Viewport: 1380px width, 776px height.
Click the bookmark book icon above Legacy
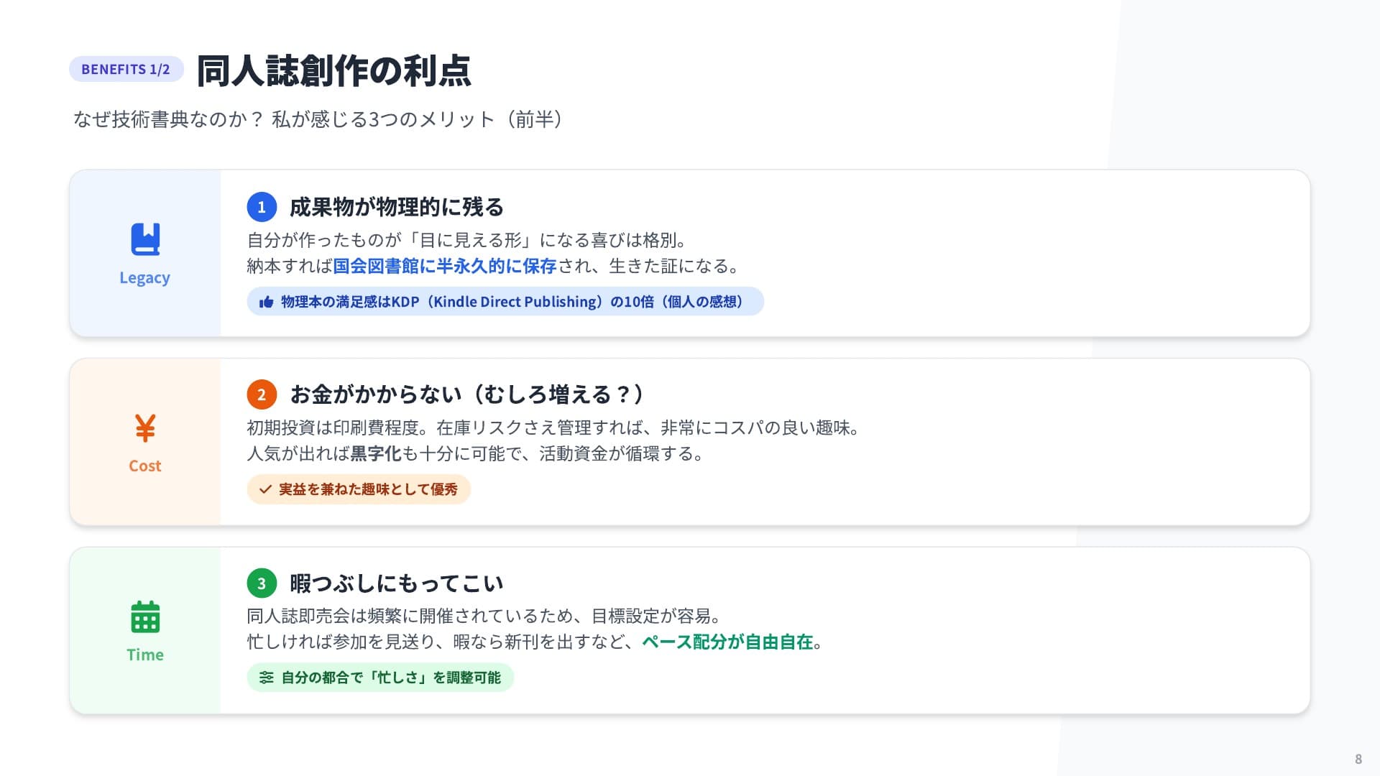click(x=145, y=239)
